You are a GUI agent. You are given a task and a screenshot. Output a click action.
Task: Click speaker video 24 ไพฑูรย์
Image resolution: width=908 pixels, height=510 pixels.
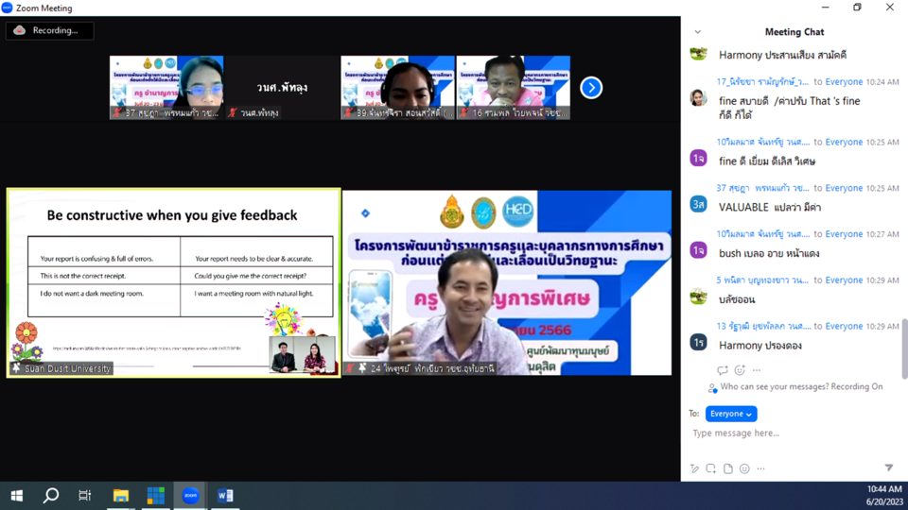point(507,282)
